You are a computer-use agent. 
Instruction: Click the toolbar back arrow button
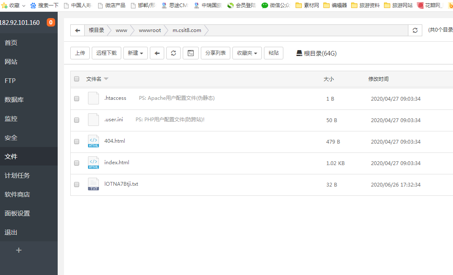click(x=157, y=53)
